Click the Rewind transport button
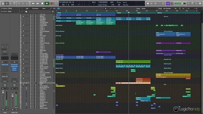Screen dimensions: 203x114 click(33, 3)
